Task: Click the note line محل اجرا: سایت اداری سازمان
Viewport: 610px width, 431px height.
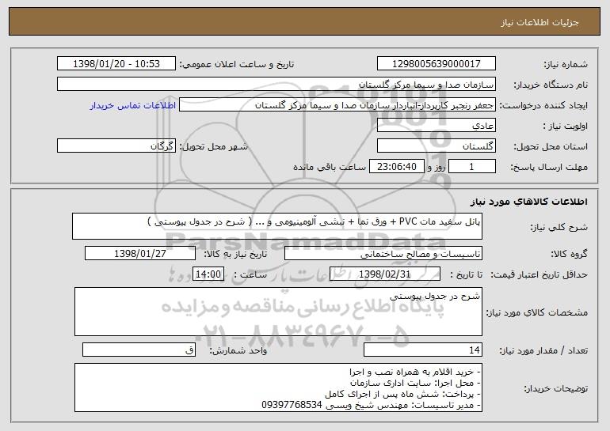Action: pyautogui.click(x=415, y=383)
